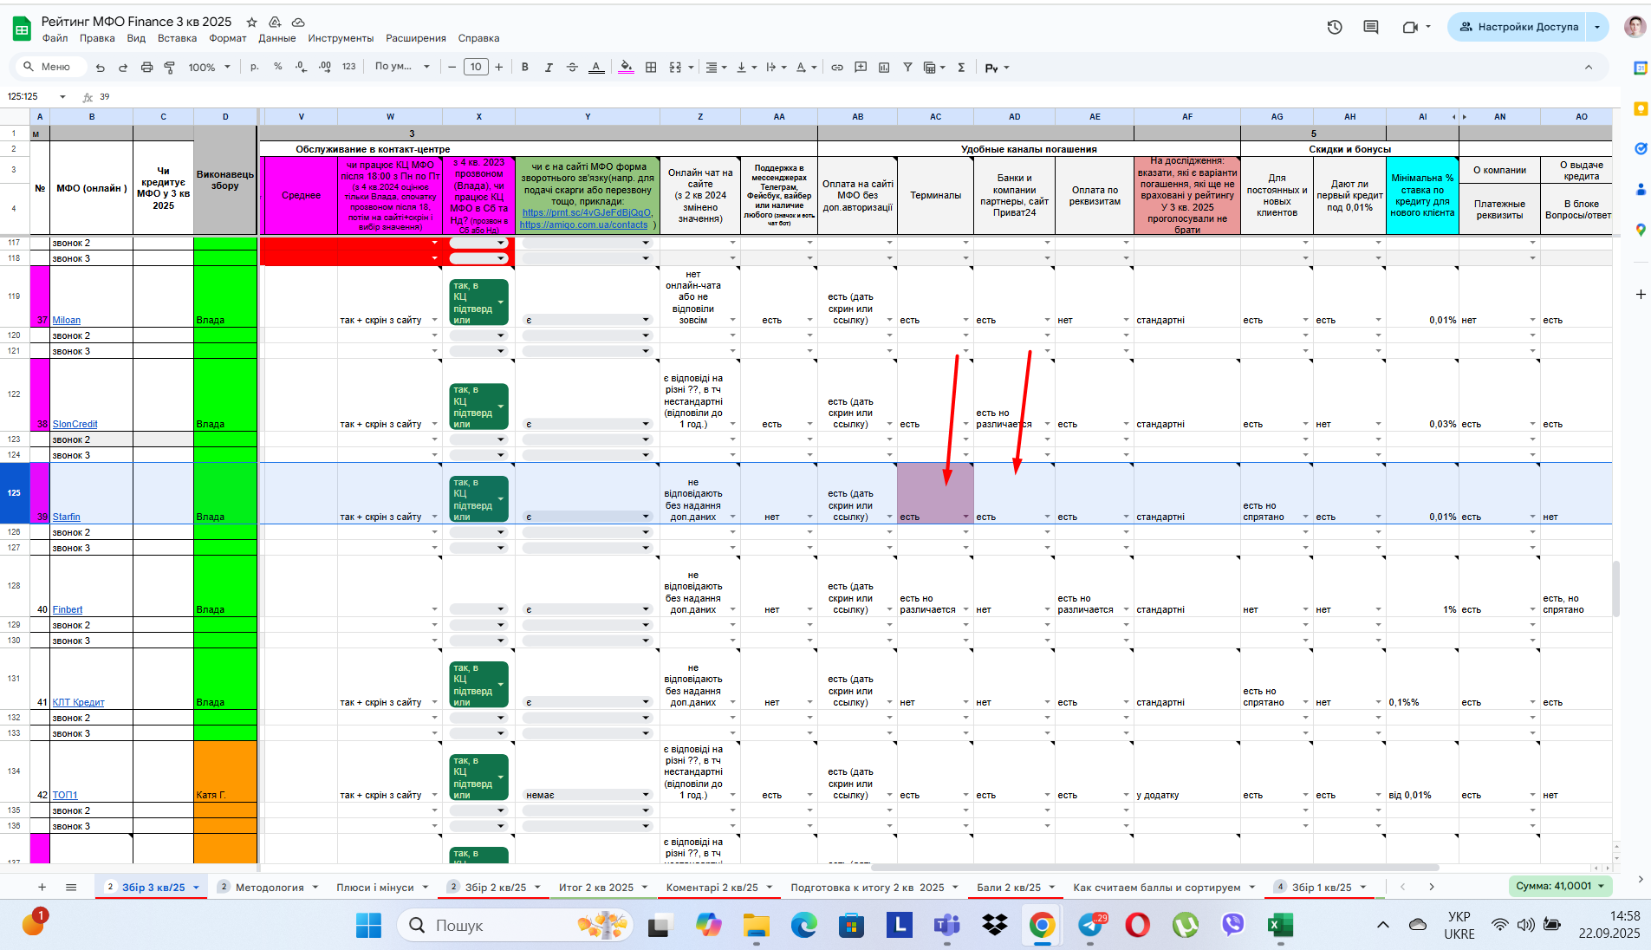Open the Расширения menu
This screenshot has width=1651, height=950.
pos(416,38)
